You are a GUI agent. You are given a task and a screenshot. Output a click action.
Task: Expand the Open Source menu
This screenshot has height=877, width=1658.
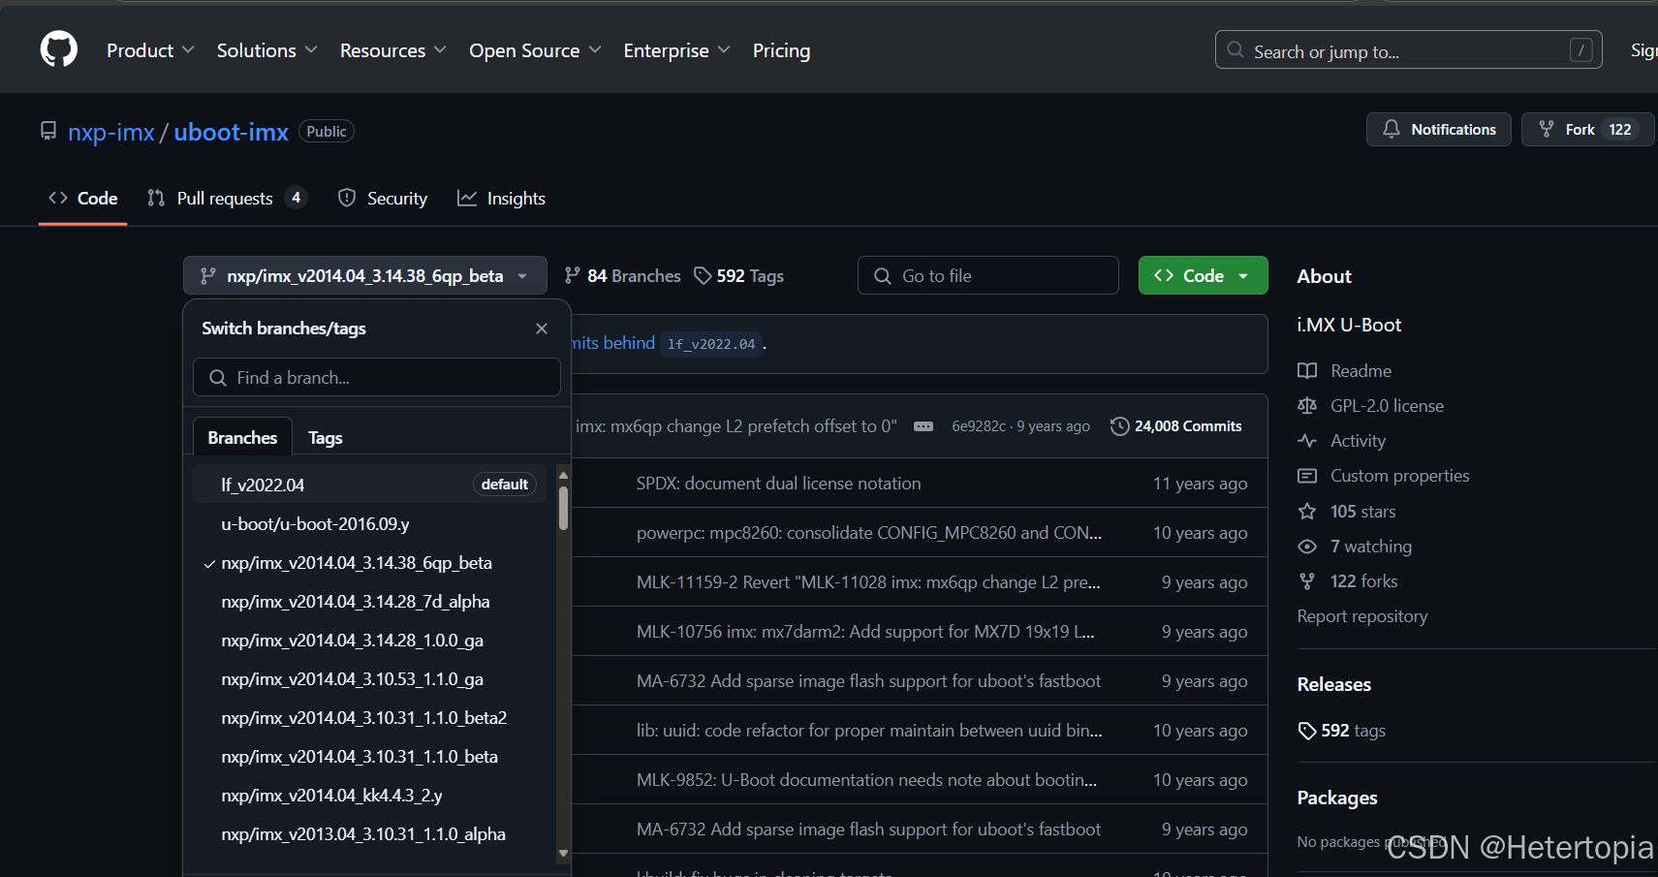click(535, 50)
